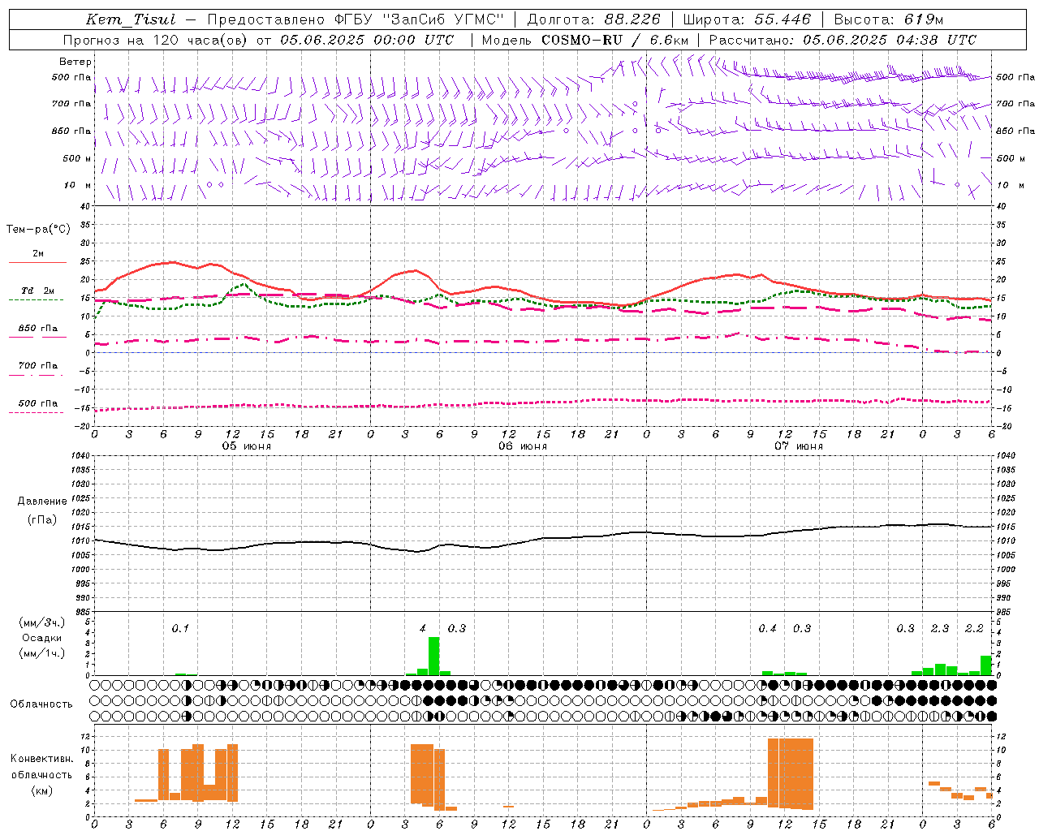The width and height of the screenshot is (1039, 831).
Task: Click the precipitation value '2.3'
Action: pos(940,628)
